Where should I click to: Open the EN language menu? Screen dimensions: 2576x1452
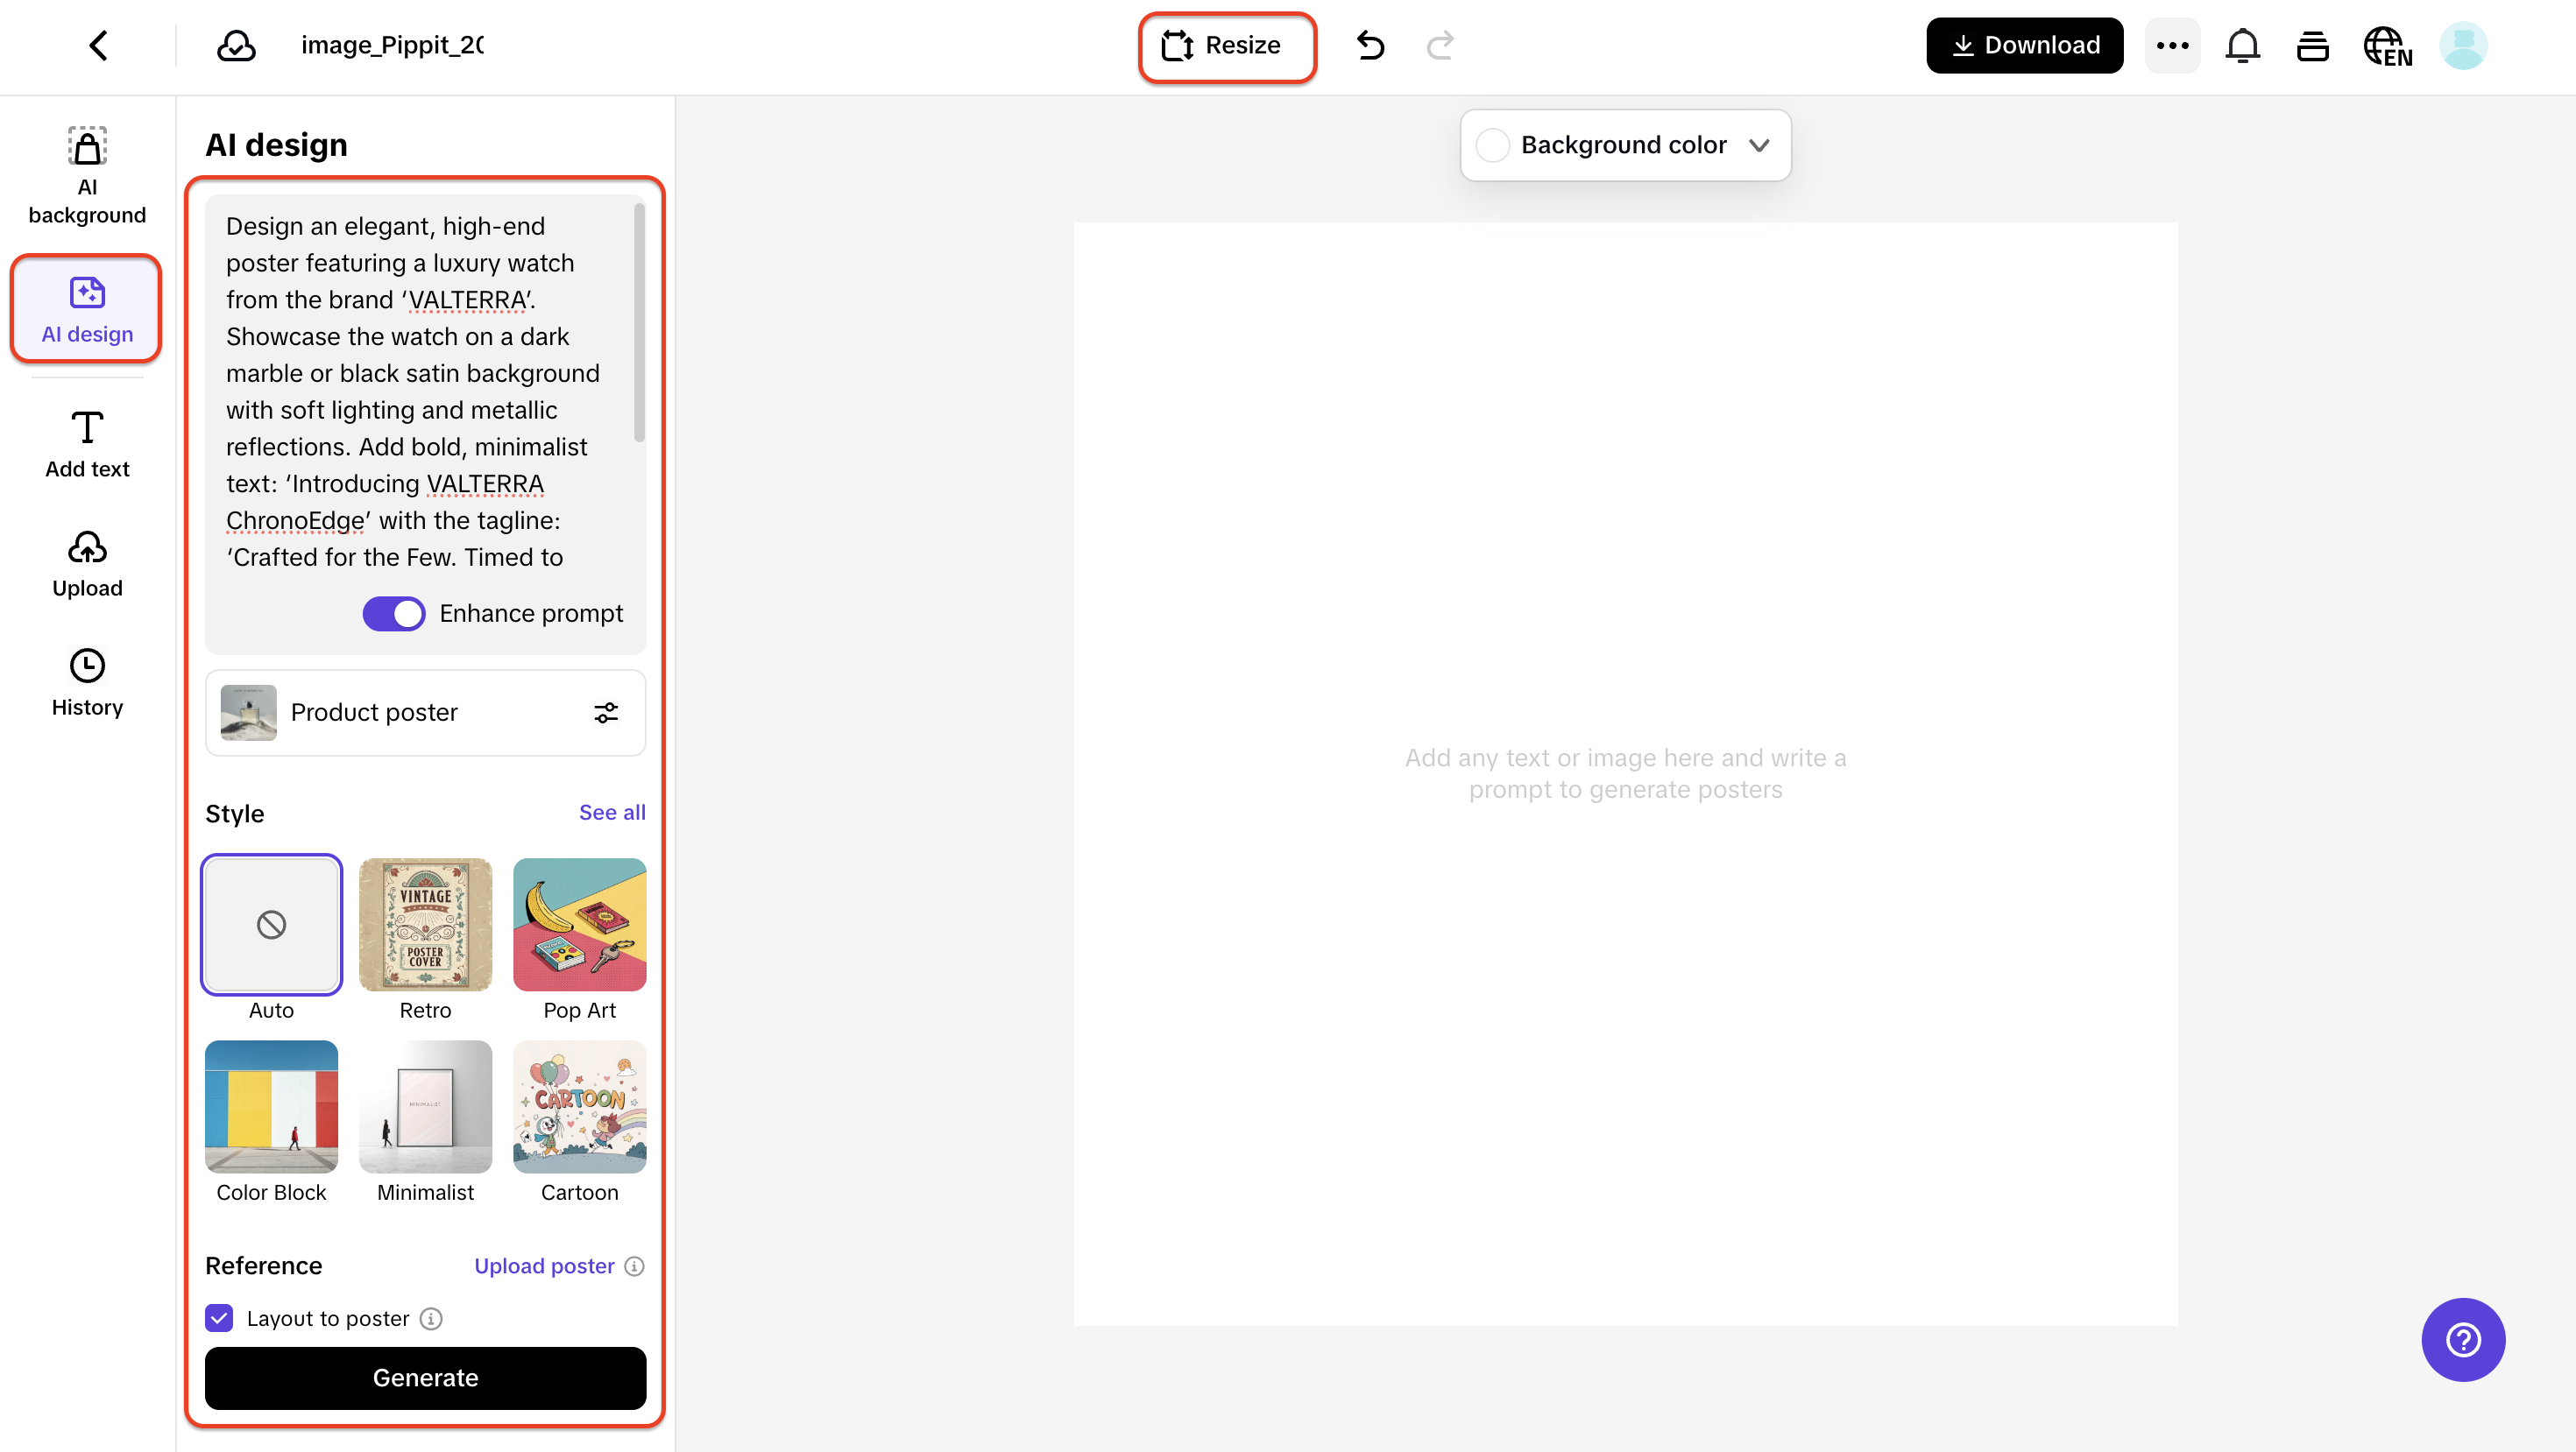(2388, 45)
